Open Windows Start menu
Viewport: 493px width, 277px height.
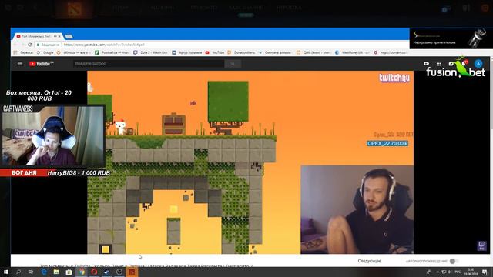[x=6, y=272]
